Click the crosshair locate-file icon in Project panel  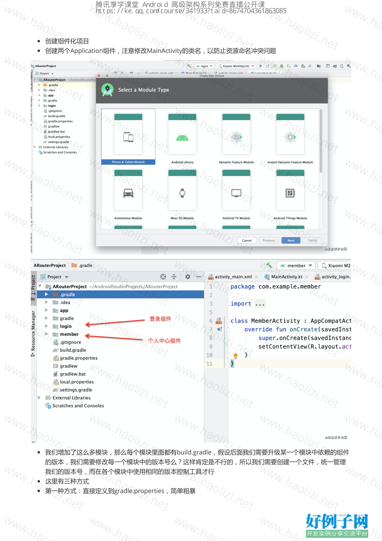[163, 277]
